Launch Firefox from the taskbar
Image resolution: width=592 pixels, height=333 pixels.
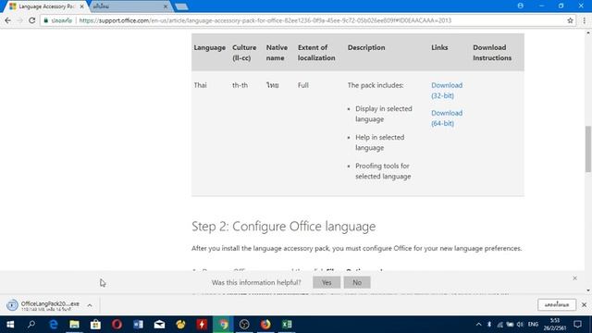(265, 325)
